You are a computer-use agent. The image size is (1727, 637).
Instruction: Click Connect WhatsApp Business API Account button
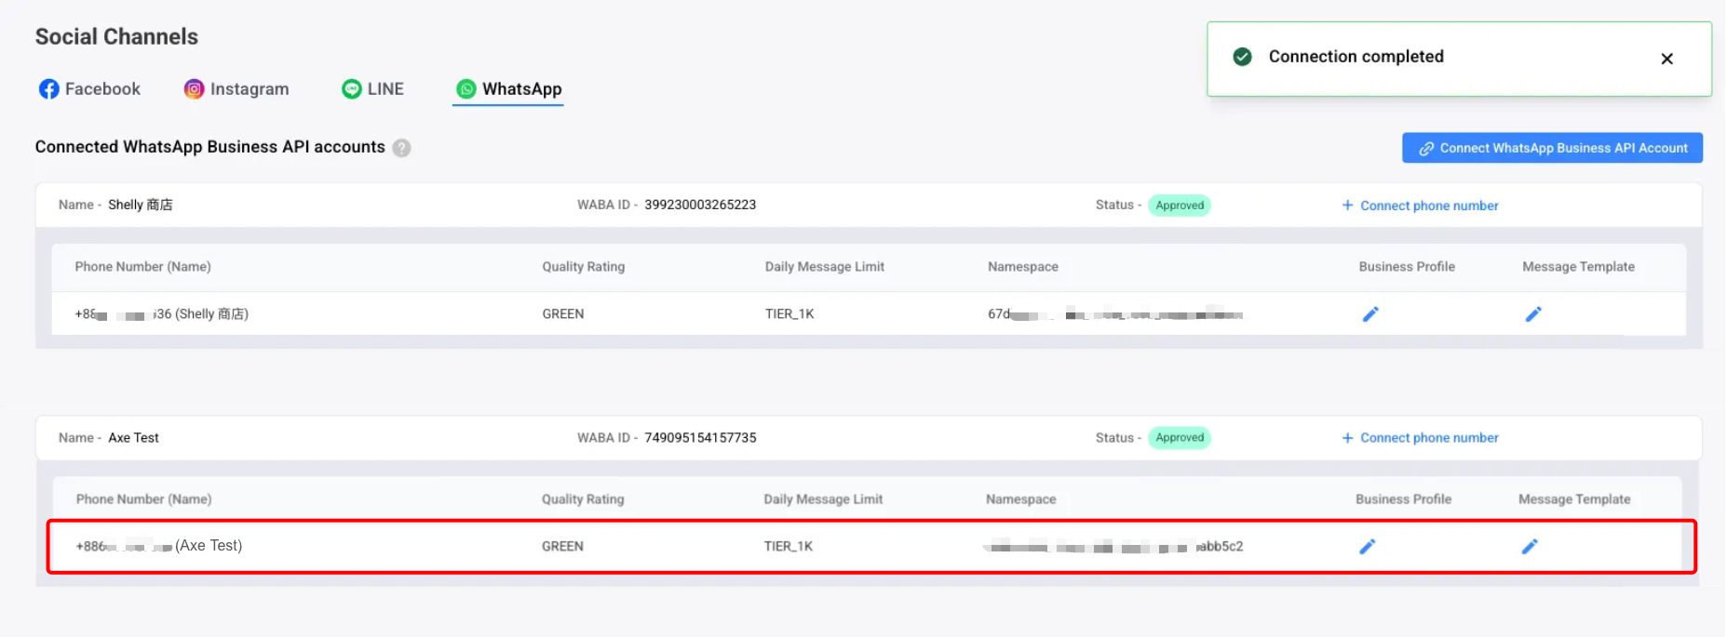tap(1552, 148)
